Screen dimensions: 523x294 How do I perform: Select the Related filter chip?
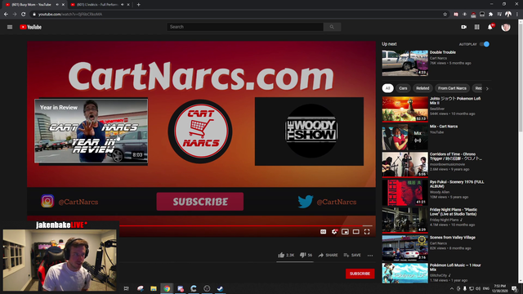(422, 88)
